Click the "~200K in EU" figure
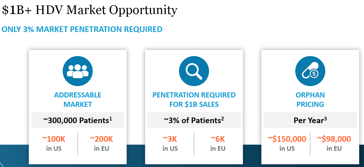The width and height of the screenshot is (364, 167). (x=101, y=143)
